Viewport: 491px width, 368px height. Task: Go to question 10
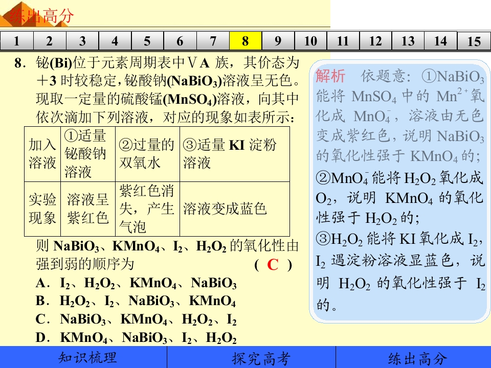[310, 41]
